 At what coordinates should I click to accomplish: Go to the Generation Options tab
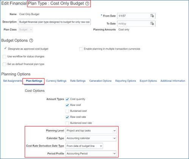pos(100,81)
